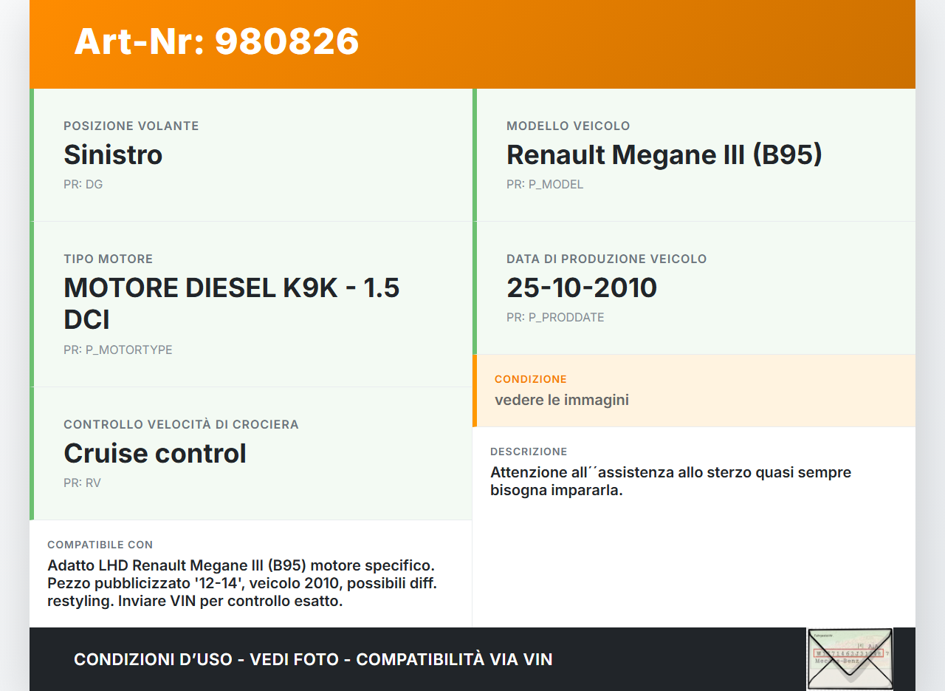Click the Cruise control value text

155,453
